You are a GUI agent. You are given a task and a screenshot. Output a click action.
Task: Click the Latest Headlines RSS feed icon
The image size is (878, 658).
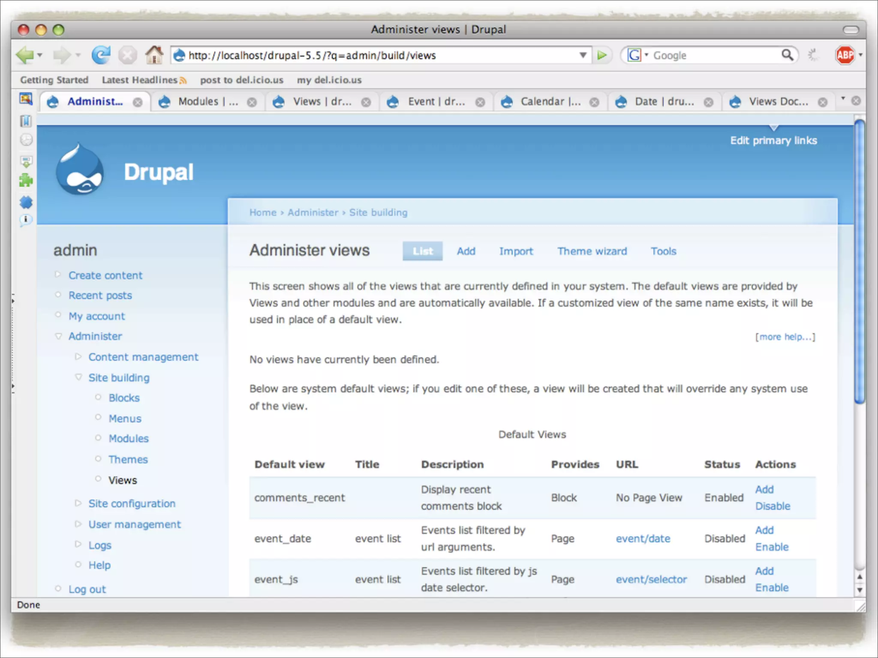[183, 80]
